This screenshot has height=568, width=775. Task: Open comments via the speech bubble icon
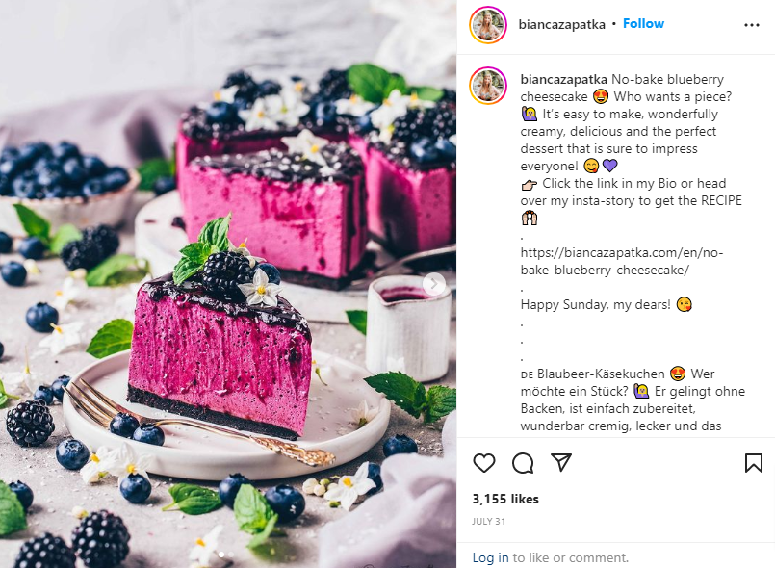point(523,463)
